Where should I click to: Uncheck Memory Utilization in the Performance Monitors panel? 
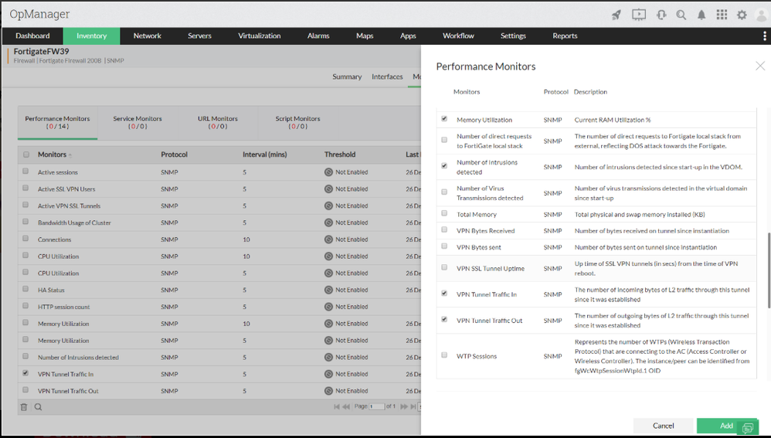[444, 120]
